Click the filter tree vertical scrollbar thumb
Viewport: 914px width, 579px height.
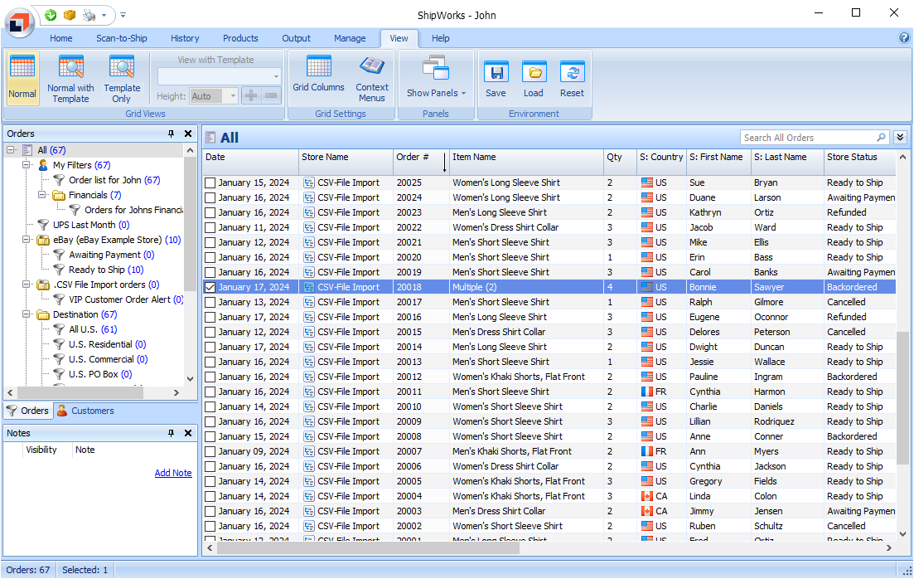[x=190, y=225]
